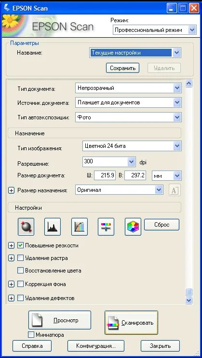Image resolution: width=202 pixels, height=358 pixels.
Task: Expand Удаление растра options
Action: tap(11, 258)
